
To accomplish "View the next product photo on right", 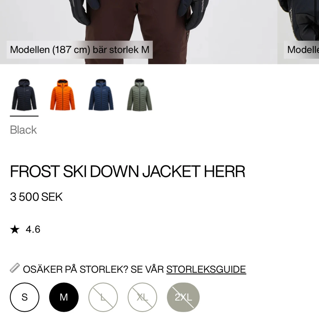I will coord(299,32).
